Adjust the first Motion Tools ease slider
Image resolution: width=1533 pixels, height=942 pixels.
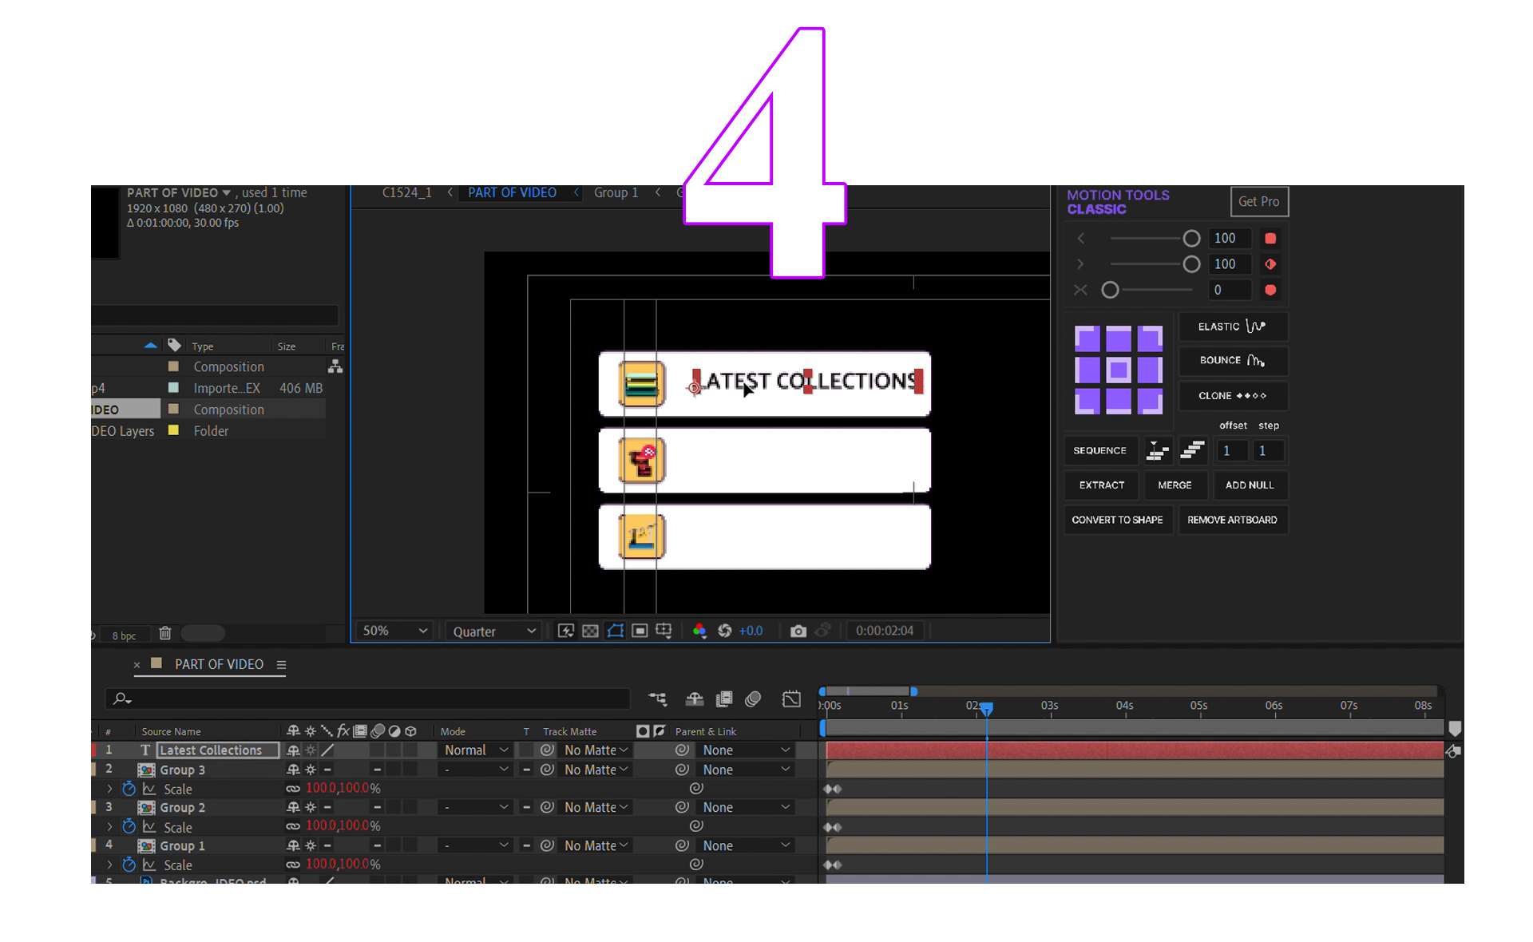click(x=1190, y=239)
